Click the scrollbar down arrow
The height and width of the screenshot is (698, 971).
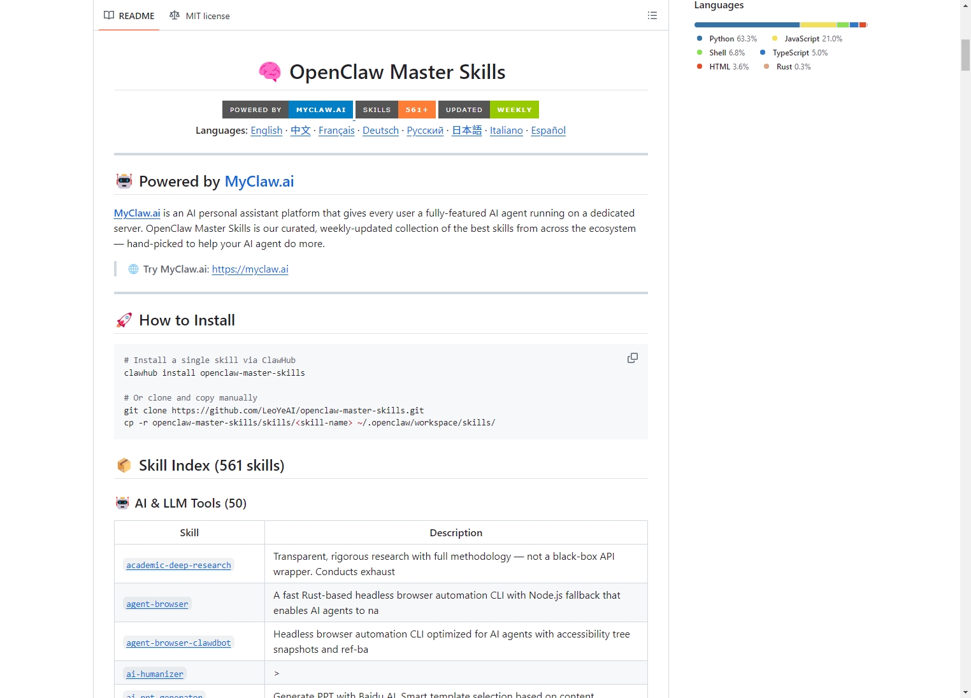pos(966,692)
